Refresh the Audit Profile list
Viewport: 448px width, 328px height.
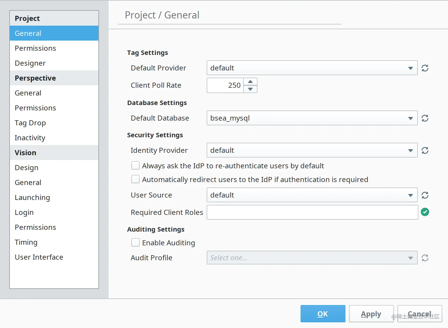coord(425,258)
